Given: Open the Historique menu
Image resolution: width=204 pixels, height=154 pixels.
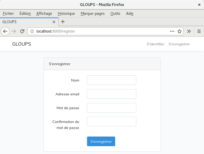Looking at the screenshot, I should tap(66, 14).
